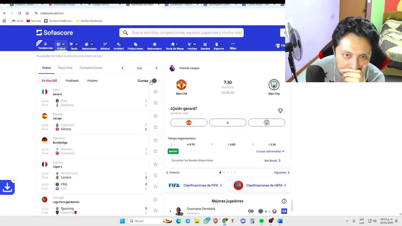Viewport: 402px width, 226px height.
Task: Filter matches by En Vivo (32)
Action: (x=49, y=81)
